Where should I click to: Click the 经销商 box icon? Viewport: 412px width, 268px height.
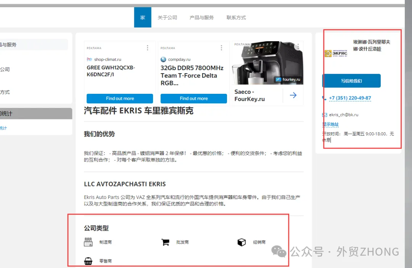[x=241, y=242]
